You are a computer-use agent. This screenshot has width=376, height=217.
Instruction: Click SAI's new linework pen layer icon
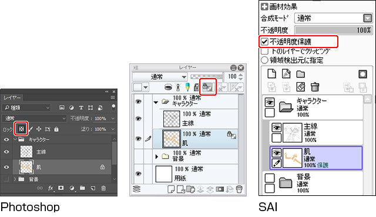point(286,74)
